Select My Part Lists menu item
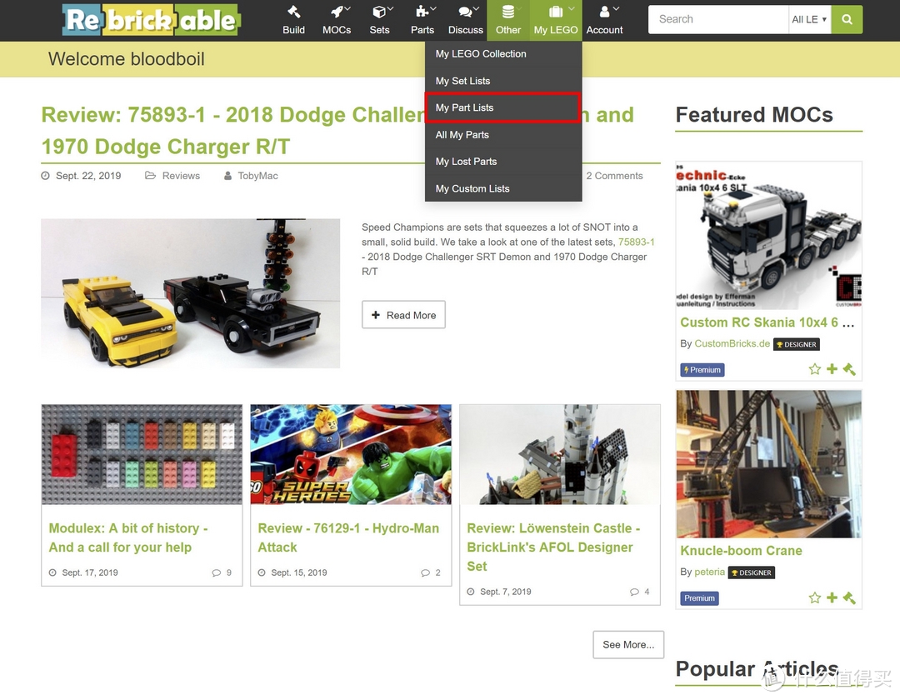This screenshot has height=700, width=900. (x=503, y=107)
